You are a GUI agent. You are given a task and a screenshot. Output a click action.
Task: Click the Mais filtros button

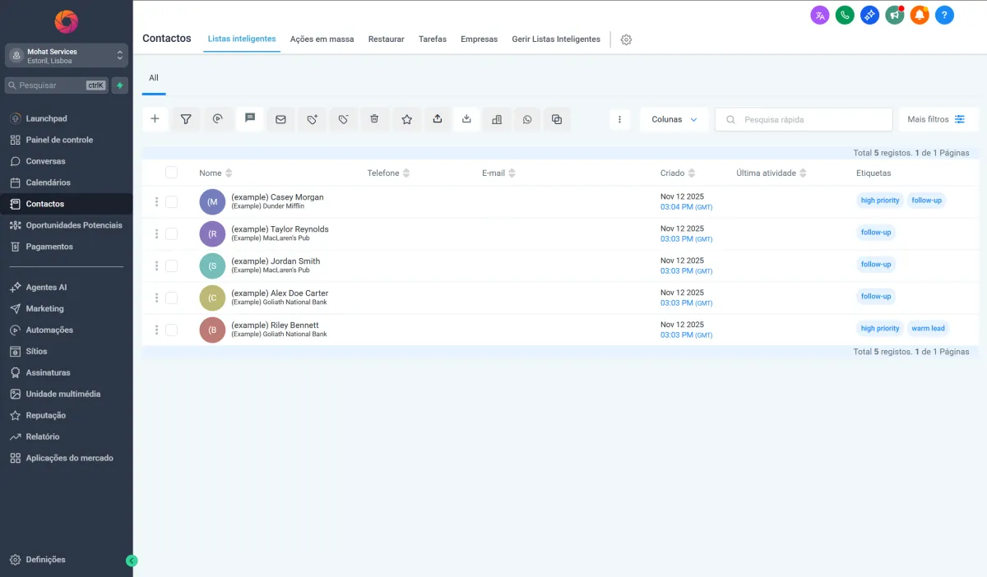937,119
